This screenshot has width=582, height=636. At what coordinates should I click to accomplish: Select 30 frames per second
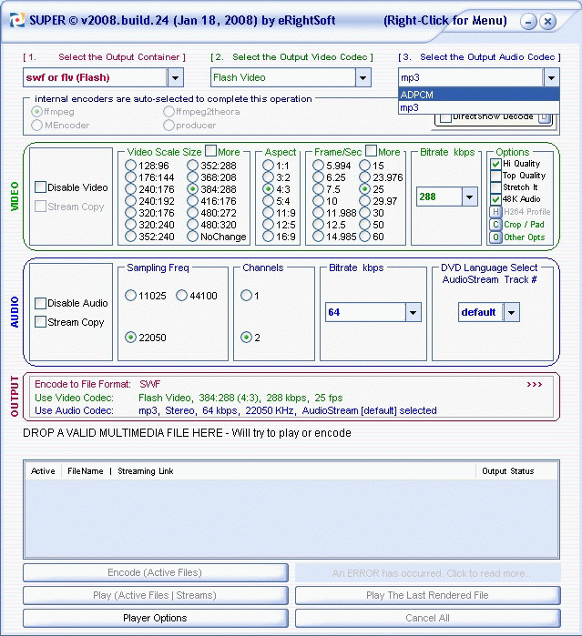click(x=364, y=213)
